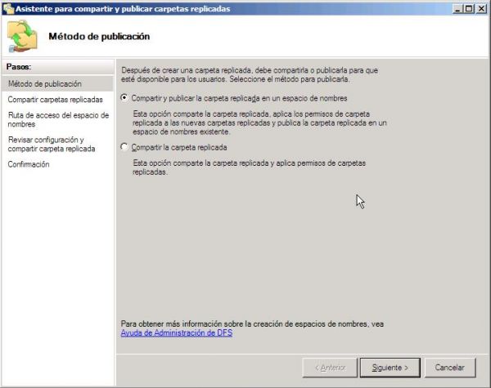491x388 pixels.
Task: Select 'Compartir y publicar la carpeta replicada' radio option
Action: point(124,98)
